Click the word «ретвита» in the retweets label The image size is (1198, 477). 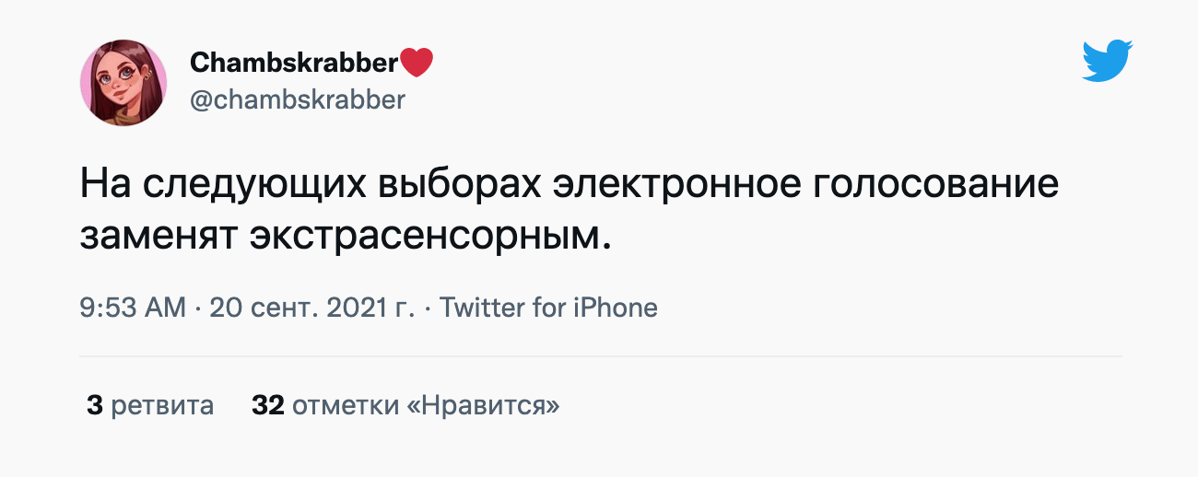pos(162,405)
